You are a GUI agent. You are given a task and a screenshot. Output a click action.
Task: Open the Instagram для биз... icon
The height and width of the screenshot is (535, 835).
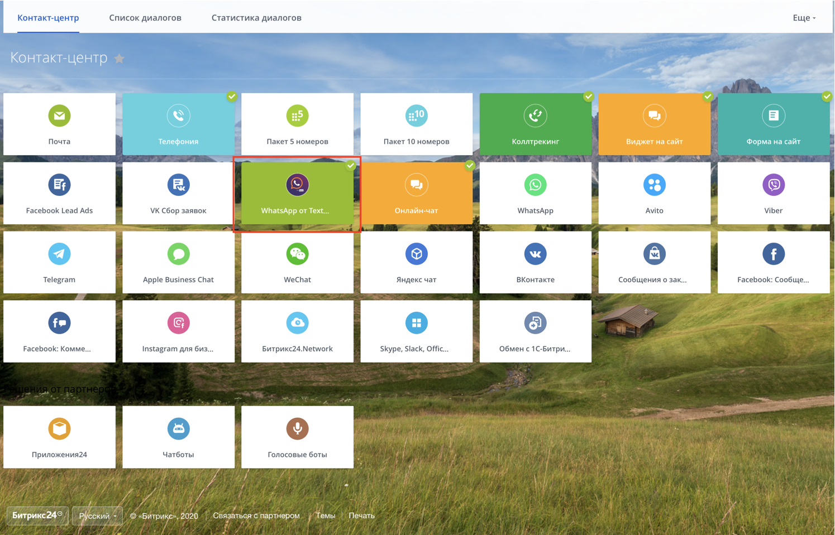[x=178, y=323]
